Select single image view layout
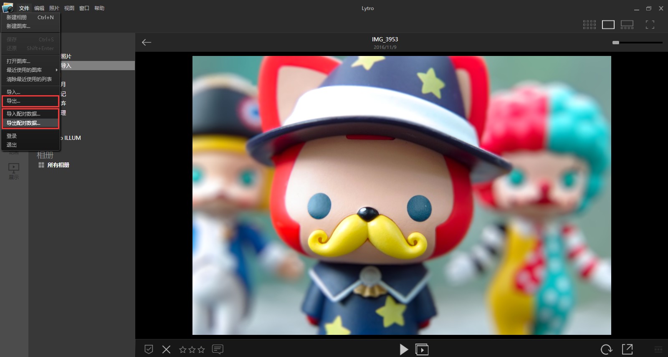Image resolution: width=668 pixels, height=357 pixels. 608,25
